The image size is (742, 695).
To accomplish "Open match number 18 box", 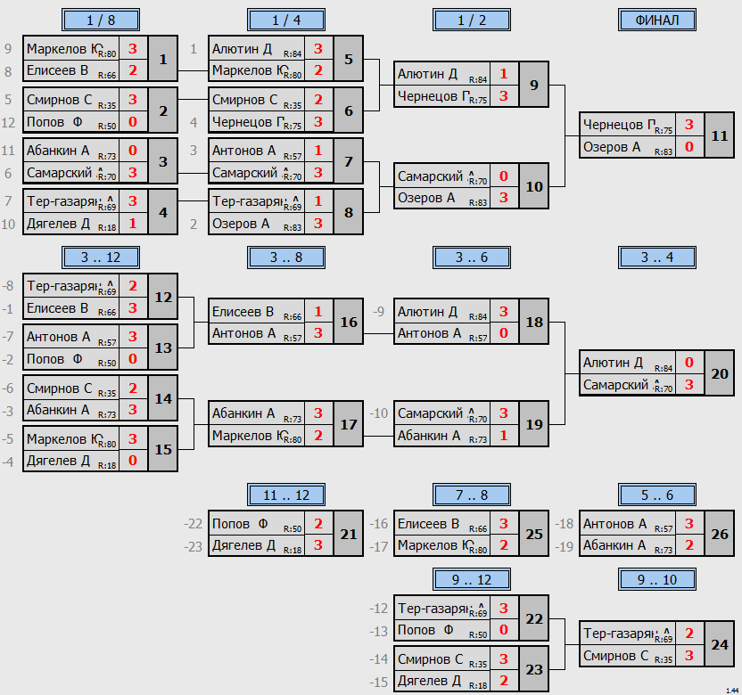I will tap(534, 322).
